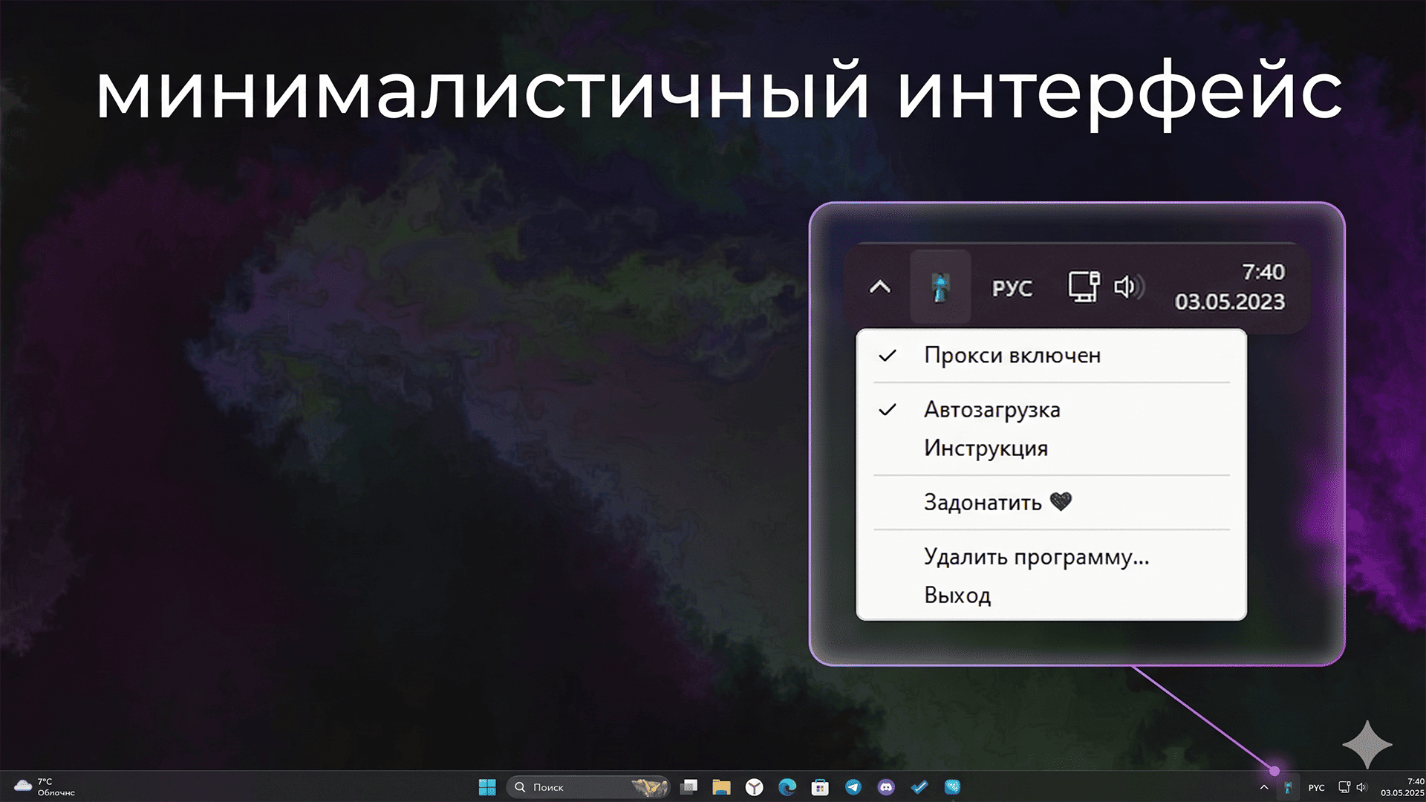Click the proxy app icon in the enlarged callout tray

tap(940, 287)
